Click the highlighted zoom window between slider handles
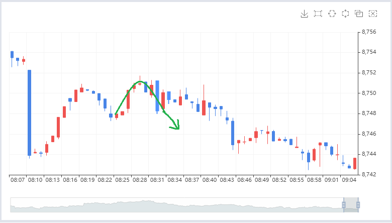The height and width of the screenshot is (223, 392). tap(351, 205)
